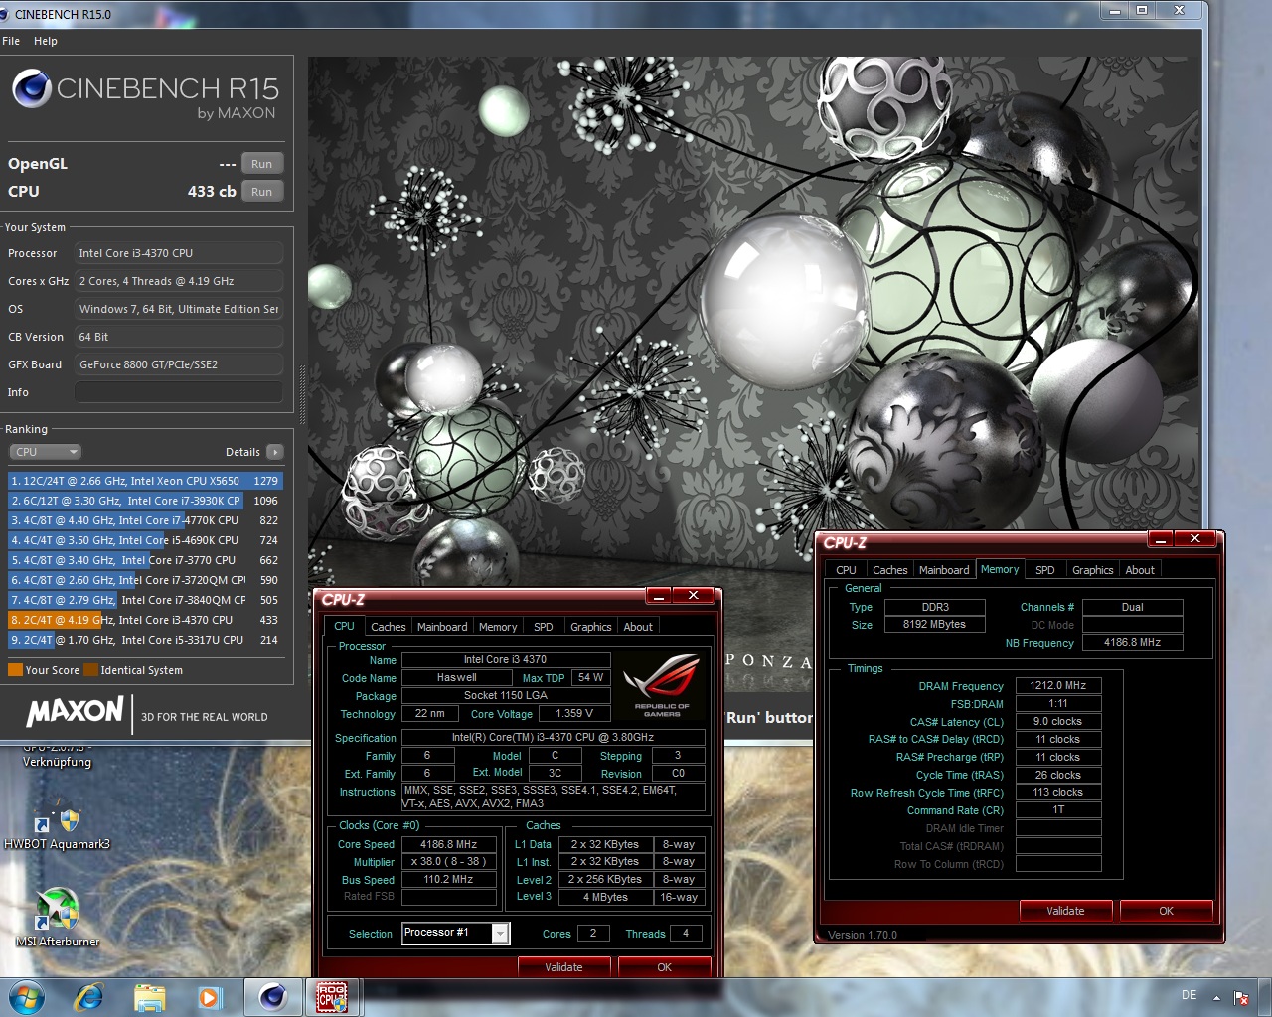This screenshot has height=1017, width=1272.
Task: Switch to Caches tab in Memory CPU-Z window
Action: (x=889, y=570)
